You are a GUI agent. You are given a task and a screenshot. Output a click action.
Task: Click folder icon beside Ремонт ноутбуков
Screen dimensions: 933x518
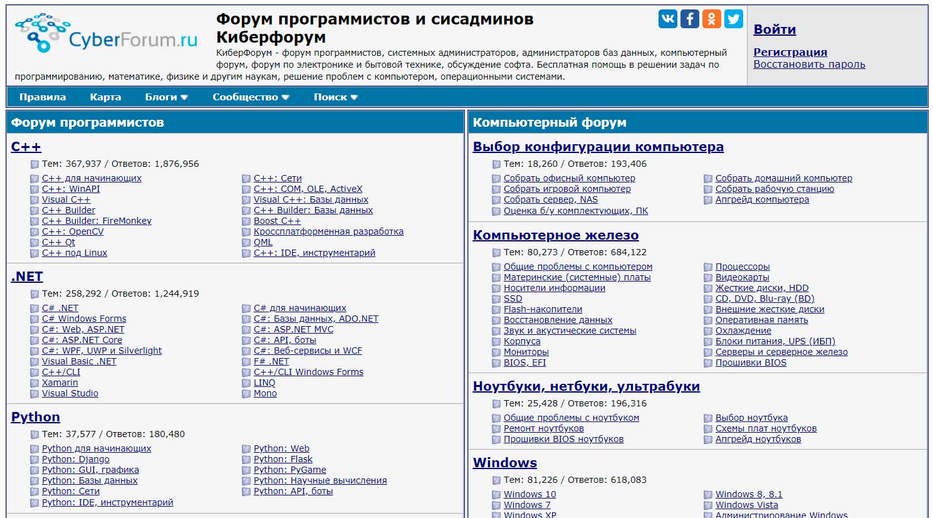click(497, 429)
